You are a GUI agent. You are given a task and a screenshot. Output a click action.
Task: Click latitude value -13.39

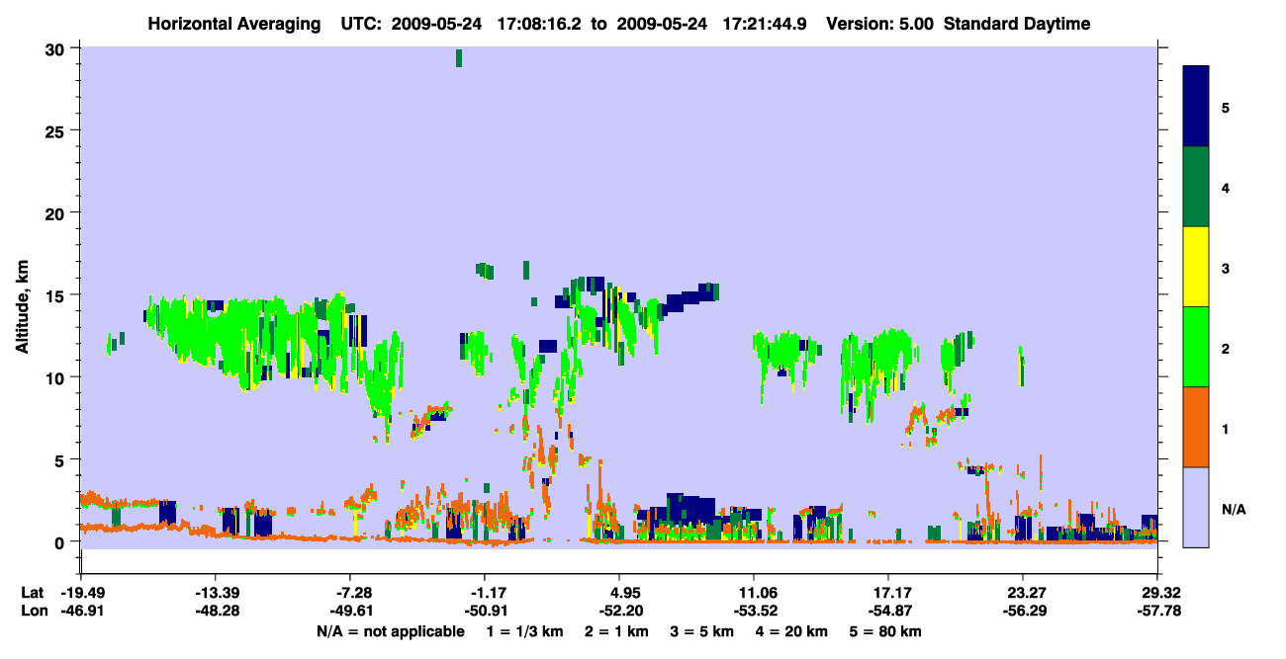[x=216, y=593]
